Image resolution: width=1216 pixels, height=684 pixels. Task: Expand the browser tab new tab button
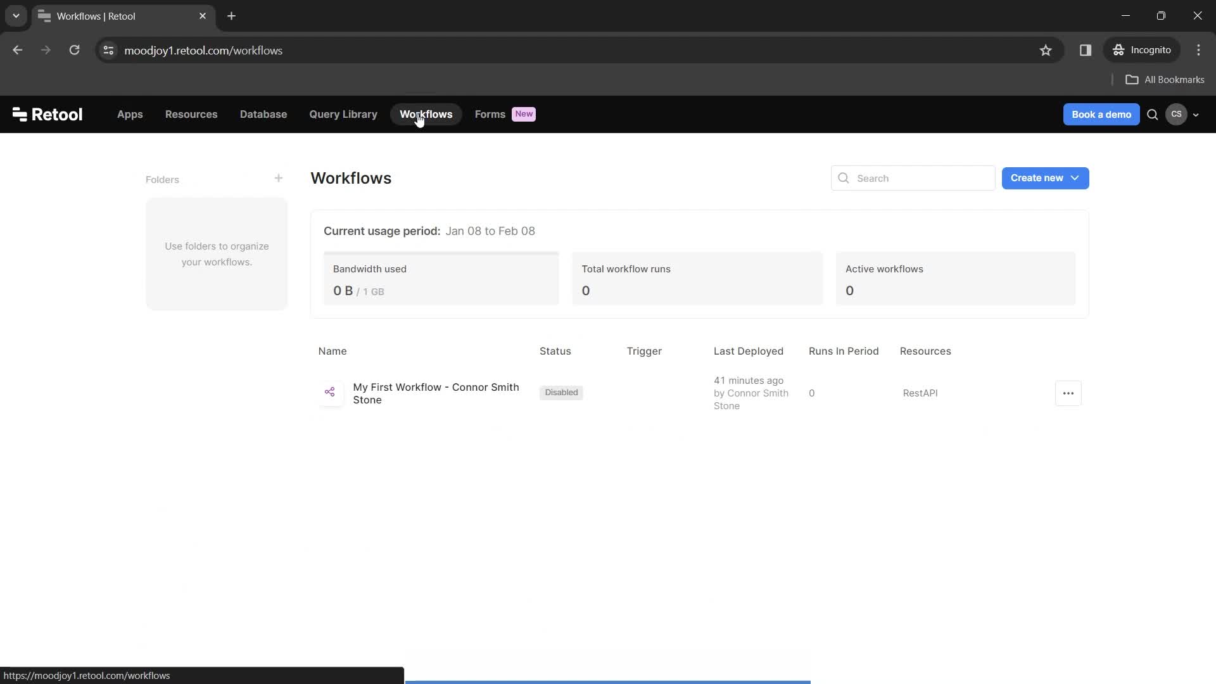[231, 16]
